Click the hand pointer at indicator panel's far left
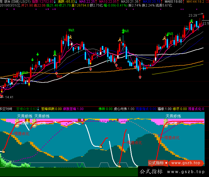Image resolution: width=209 pixels, height=177 pixels. pyautogui.click(x=4, y=151)
